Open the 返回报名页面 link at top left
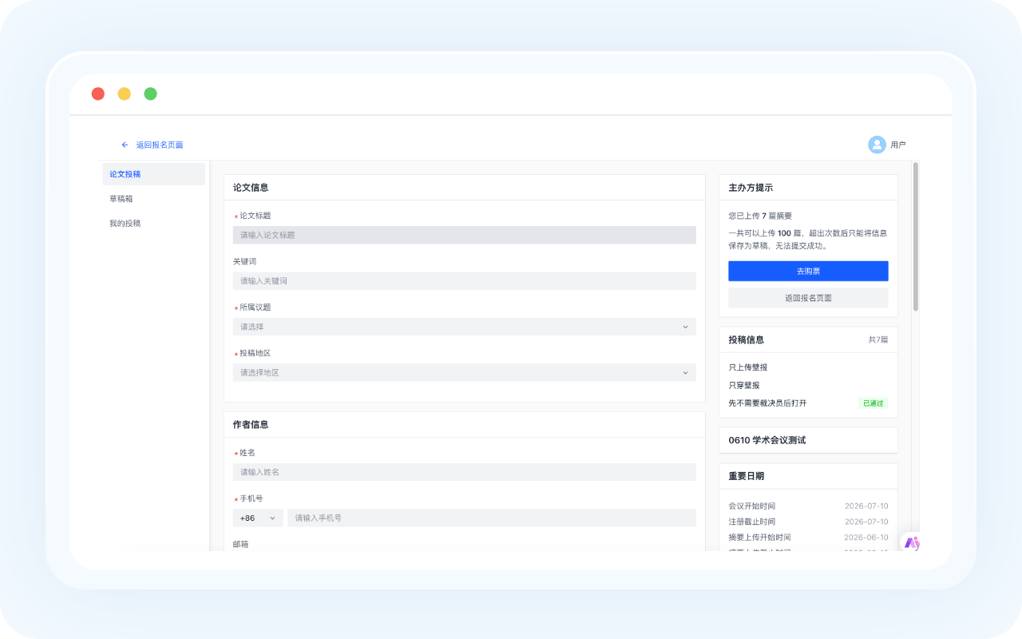 click(x=159, y=145)
